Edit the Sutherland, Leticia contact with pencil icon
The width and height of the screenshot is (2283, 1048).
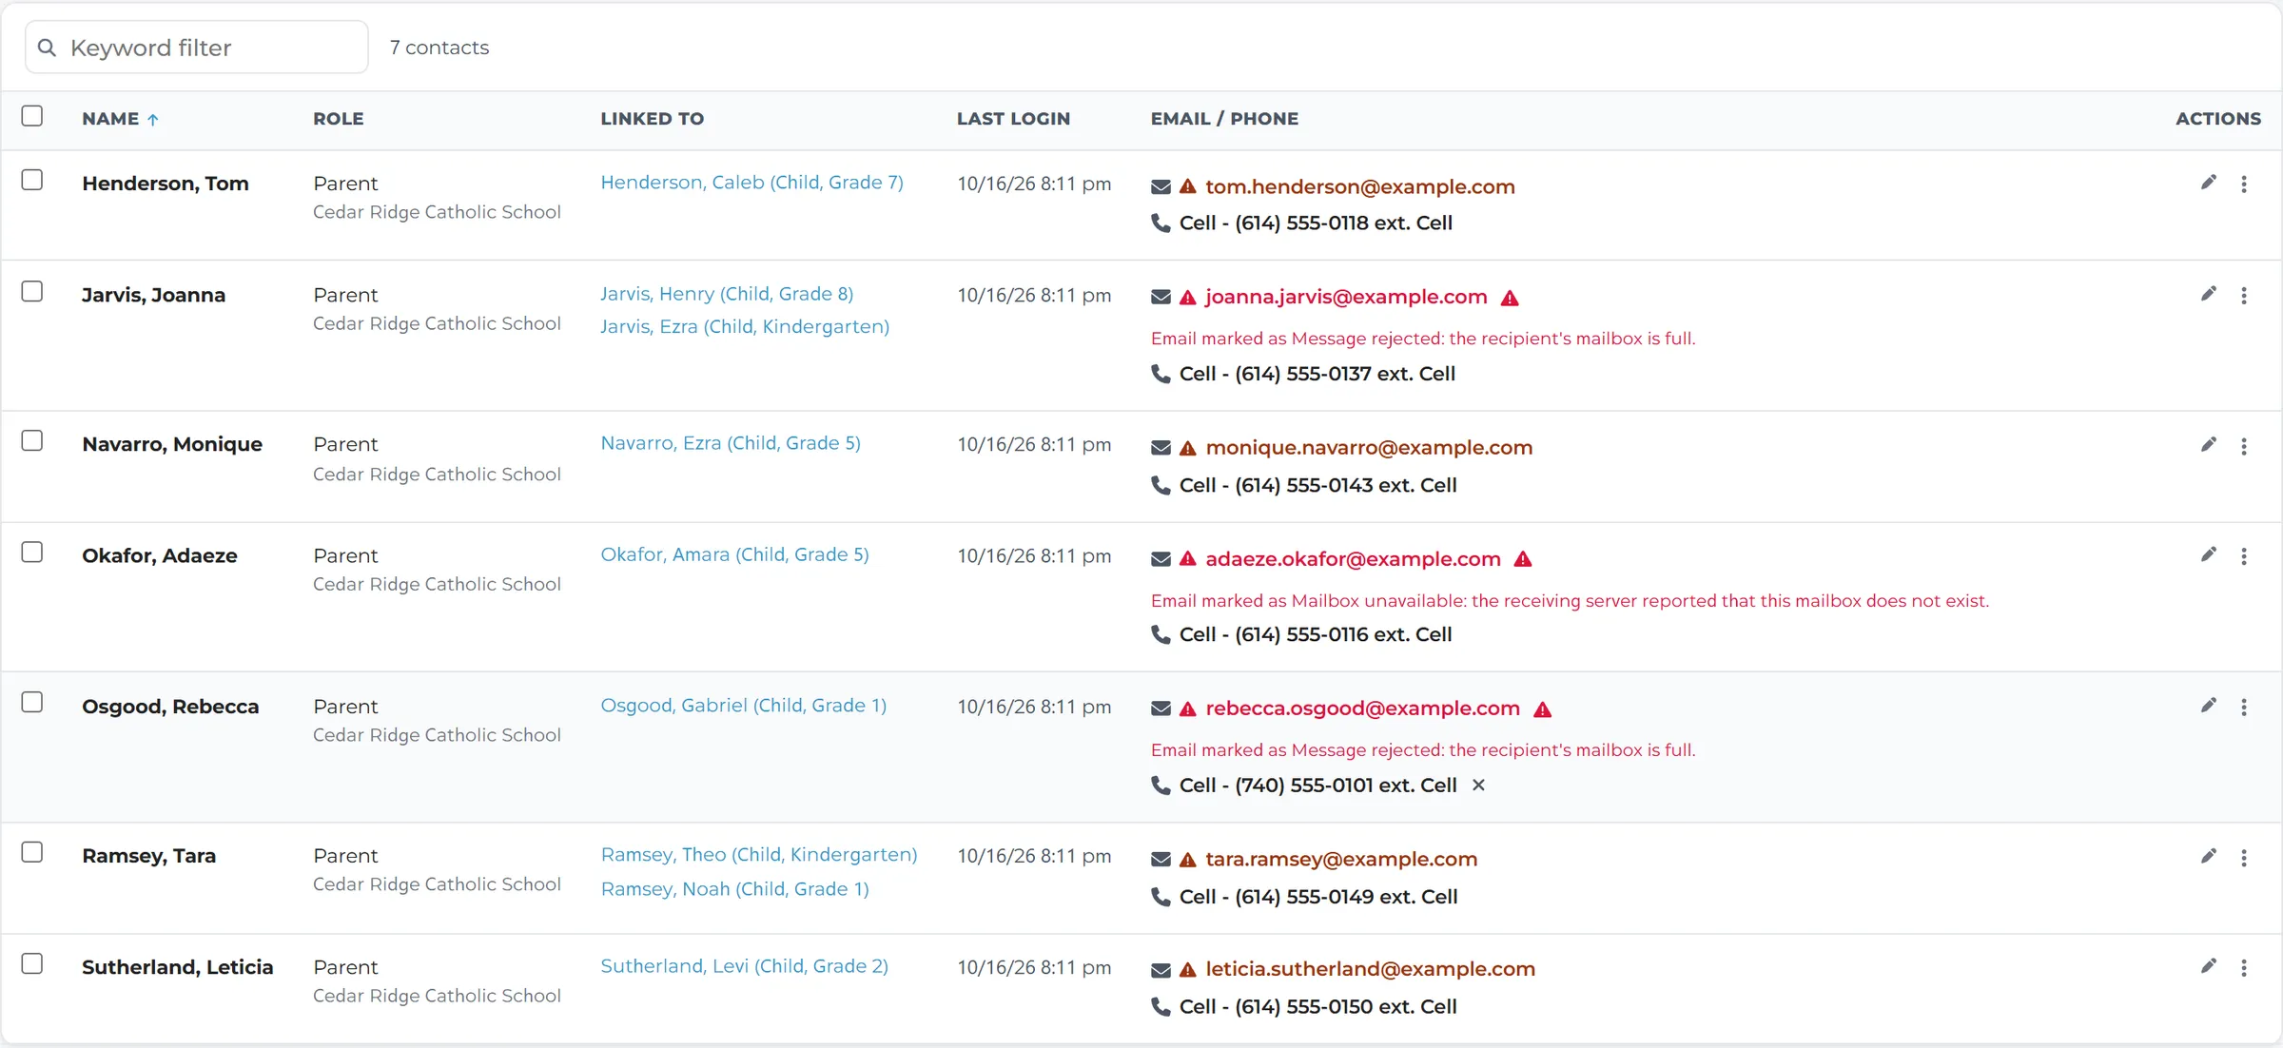coord(2208,966)
